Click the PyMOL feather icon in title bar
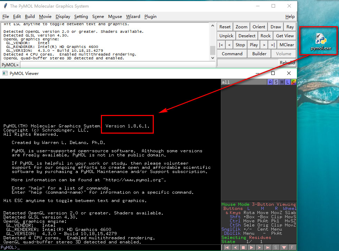The width and height of the screenshot is (339, 251). click(6, 6)
